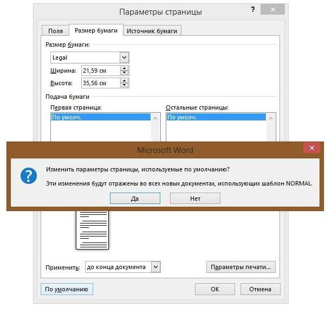
Task: Click the page preview thumbnail
Action: (x=92, y=230)
